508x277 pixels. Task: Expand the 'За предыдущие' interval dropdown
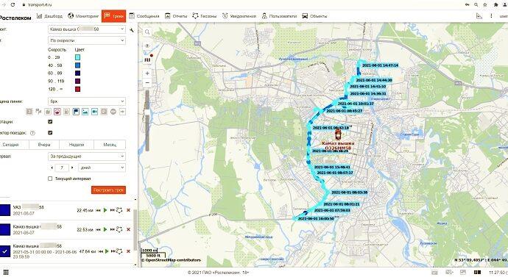87,156
